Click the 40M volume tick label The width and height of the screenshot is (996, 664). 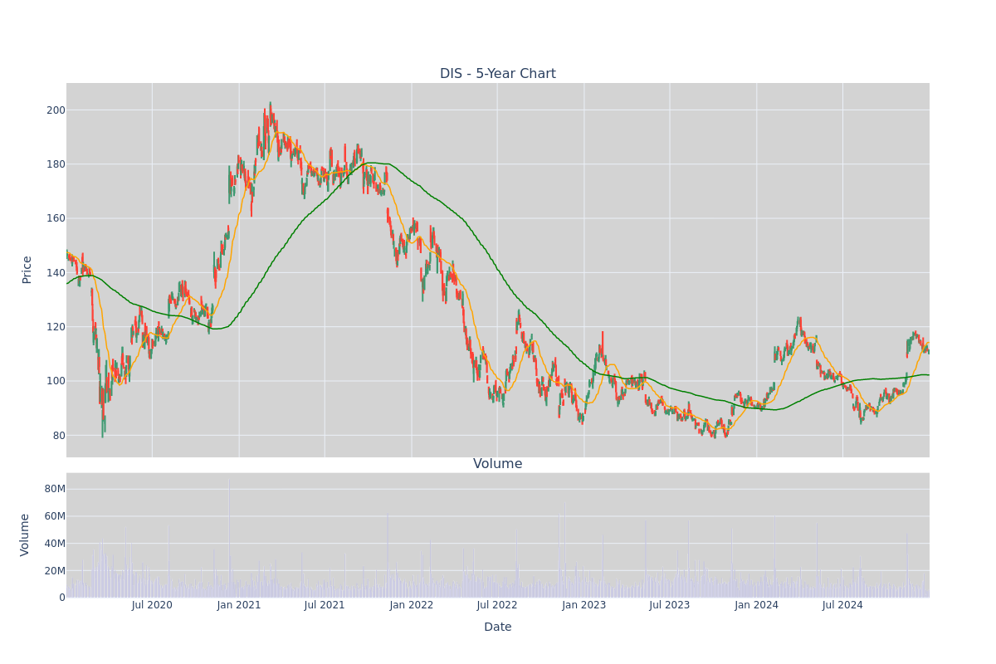coord(55,544)
